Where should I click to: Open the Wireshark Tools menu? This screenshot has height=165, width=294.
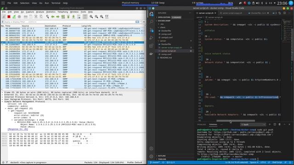point(83,12)
